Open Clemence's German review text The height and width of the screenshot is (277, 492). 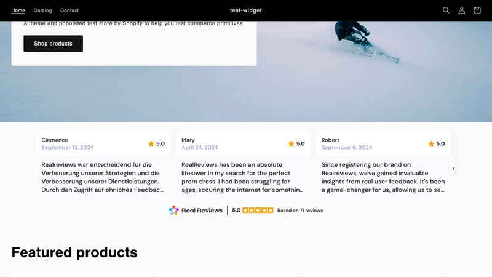click(103, 177)
